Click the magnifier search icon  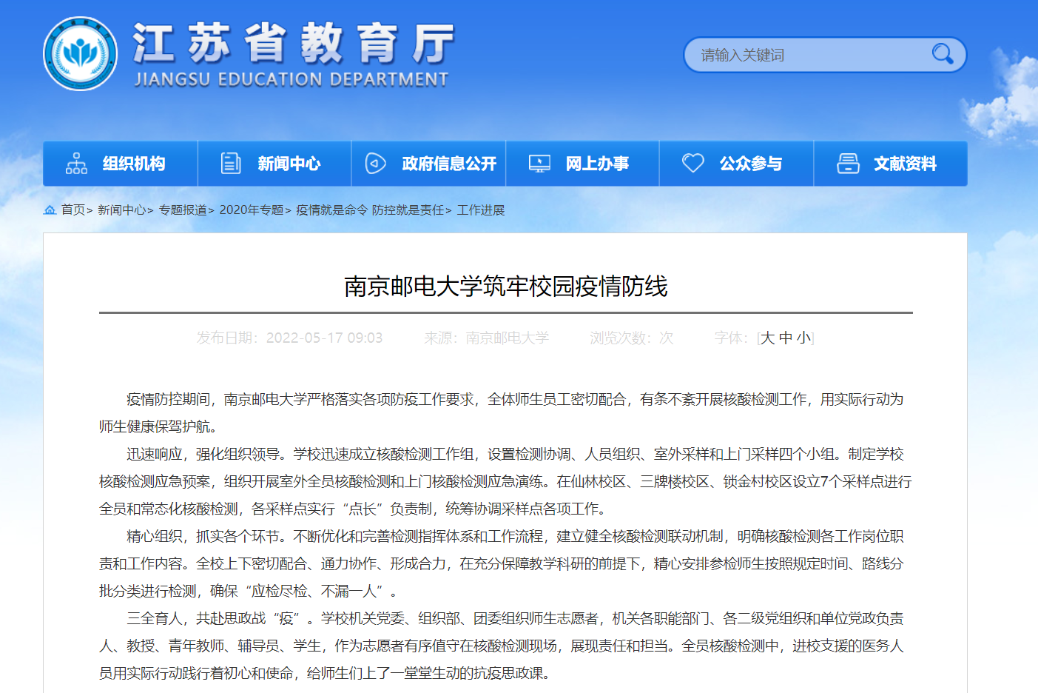coord(942,54)
